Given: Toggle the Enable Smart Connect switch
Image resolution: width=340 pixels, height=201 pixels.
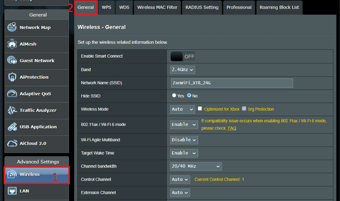Looking at the screenshot, I should pyautogui.click(x=182, y=56).
